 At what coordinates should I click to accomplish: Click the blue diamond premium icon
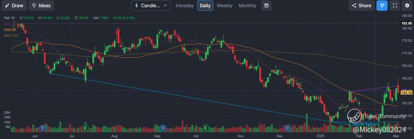382,5
